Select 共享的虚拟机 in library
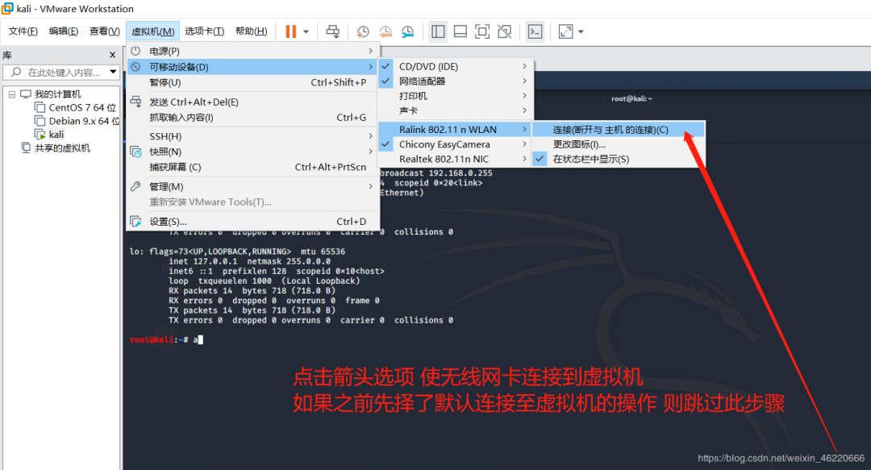 click(x=56, y=148)
